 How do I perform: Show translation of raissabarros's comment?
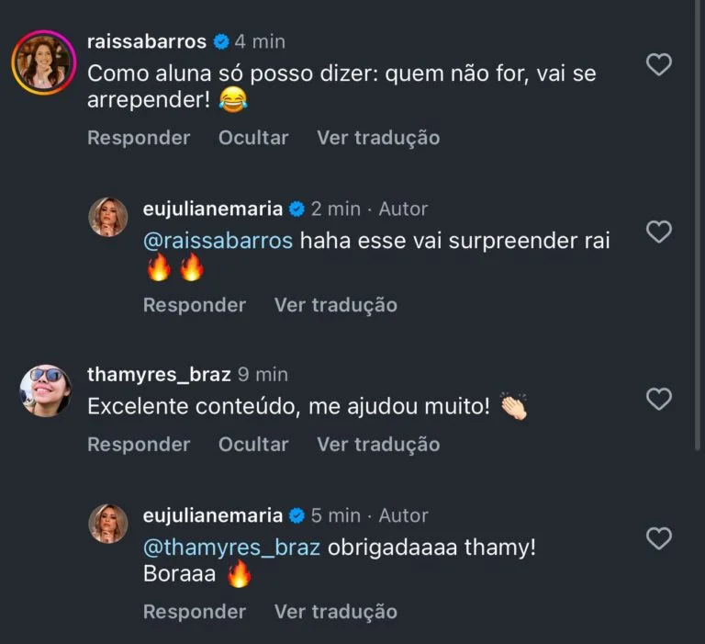378,138
